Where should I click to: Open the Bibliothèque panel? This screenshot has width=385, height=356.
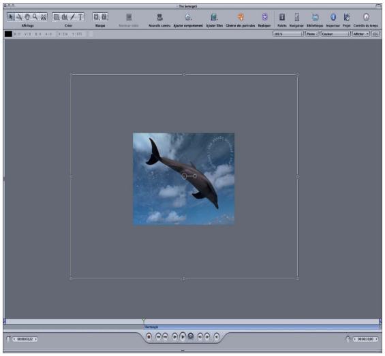coord(315,17)
